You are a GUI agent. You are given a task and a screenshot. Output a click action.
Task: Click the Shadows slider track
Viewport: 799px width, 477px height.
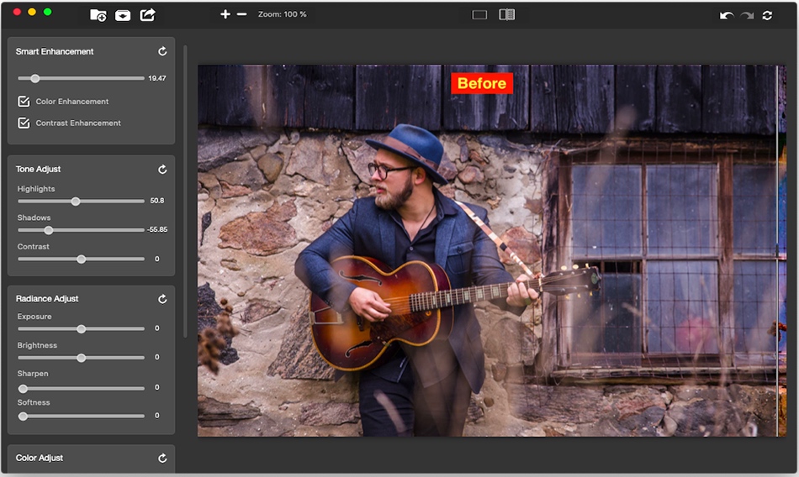point(81,230)
